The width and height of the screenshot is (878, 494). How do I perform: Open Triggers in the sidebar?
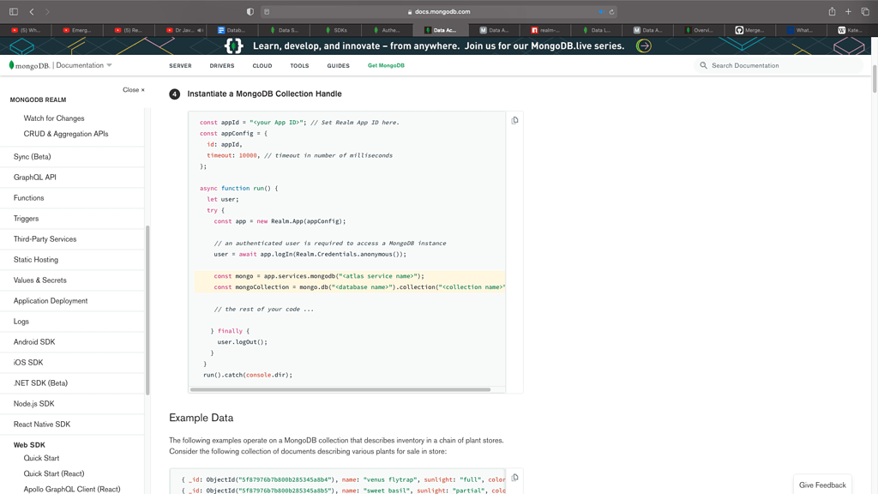point(26,219)
